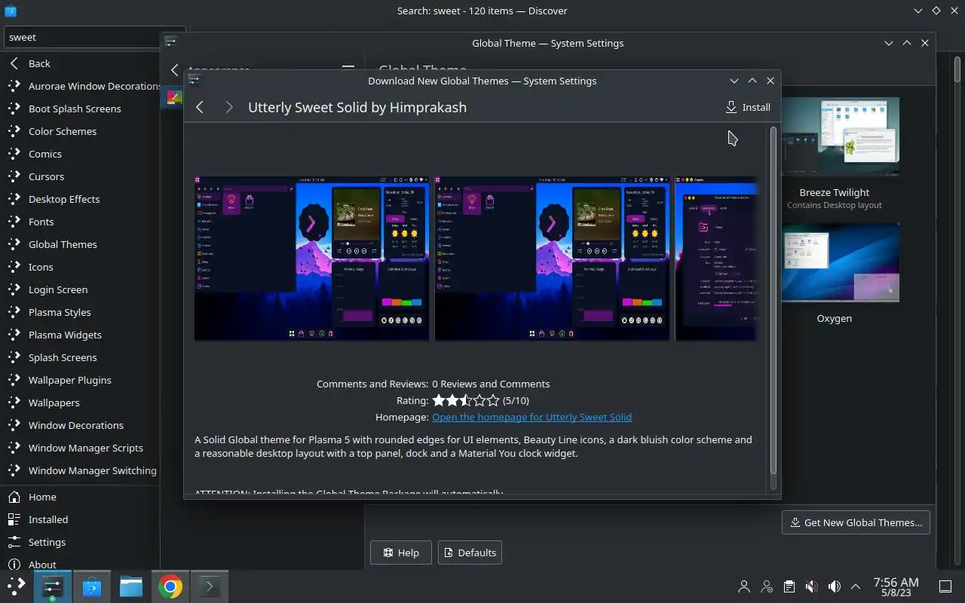
Task: Click the Window Decorations category icon
Action: pyautogui.click(x=14, y=425)
